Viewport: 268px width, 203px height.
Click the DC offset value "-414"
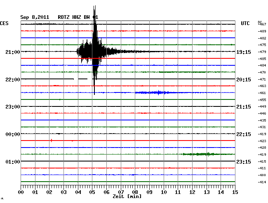tap(262, 182)
